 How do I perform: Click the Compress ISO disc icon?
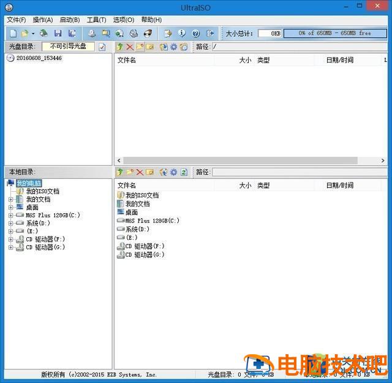click(119, 33)
